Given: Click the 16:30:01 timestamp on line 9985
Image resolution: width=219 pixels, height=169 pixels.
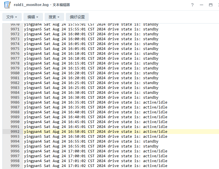Looking at the screenshot, I should [77, 98].
